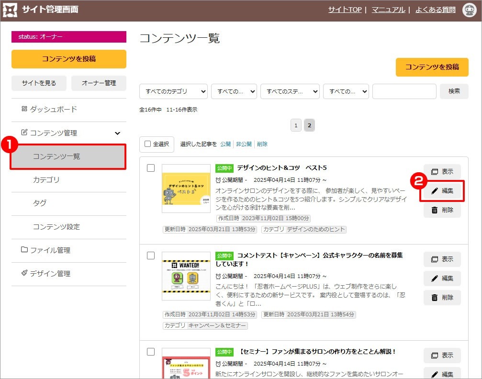Toggle the 全選択 checkbox

148,144
